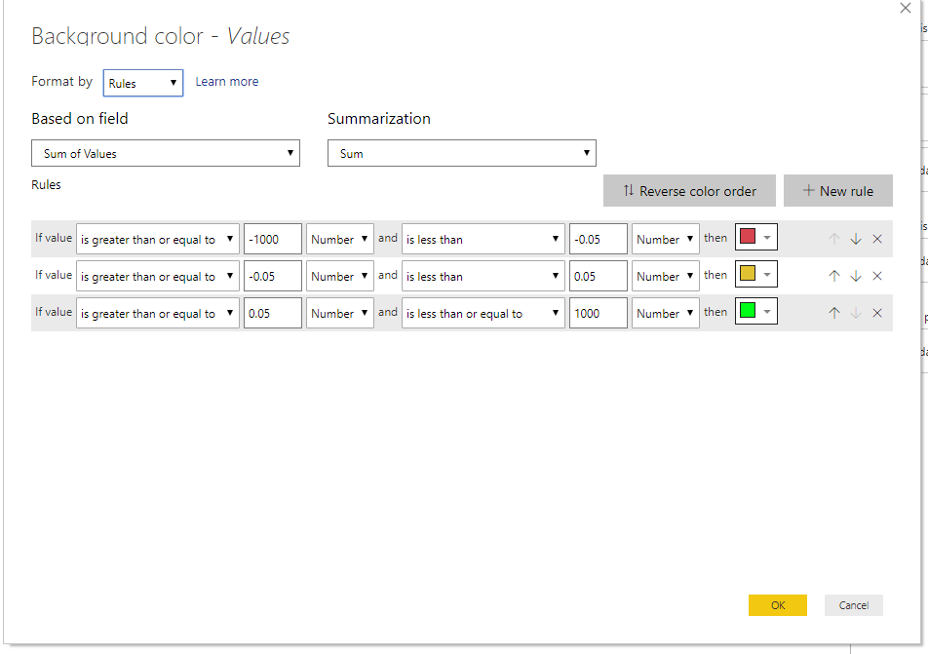Viewport: 928px width, 654px height.
Task: Open the Based on field dropdown
Action: 166,153
